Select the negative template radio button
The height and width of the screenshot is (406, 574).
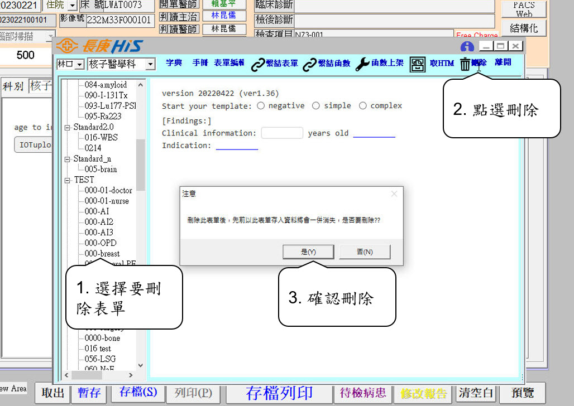[x=261, y=106]
